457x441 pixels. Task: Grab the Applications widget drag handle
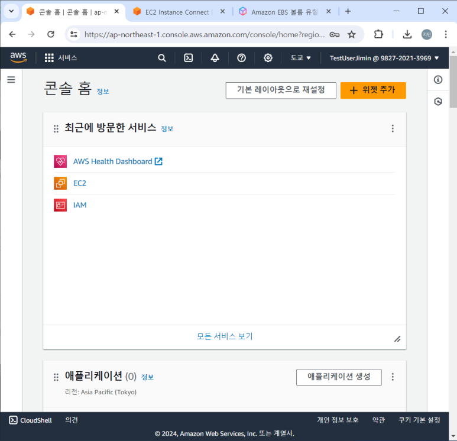pos(56,377)
